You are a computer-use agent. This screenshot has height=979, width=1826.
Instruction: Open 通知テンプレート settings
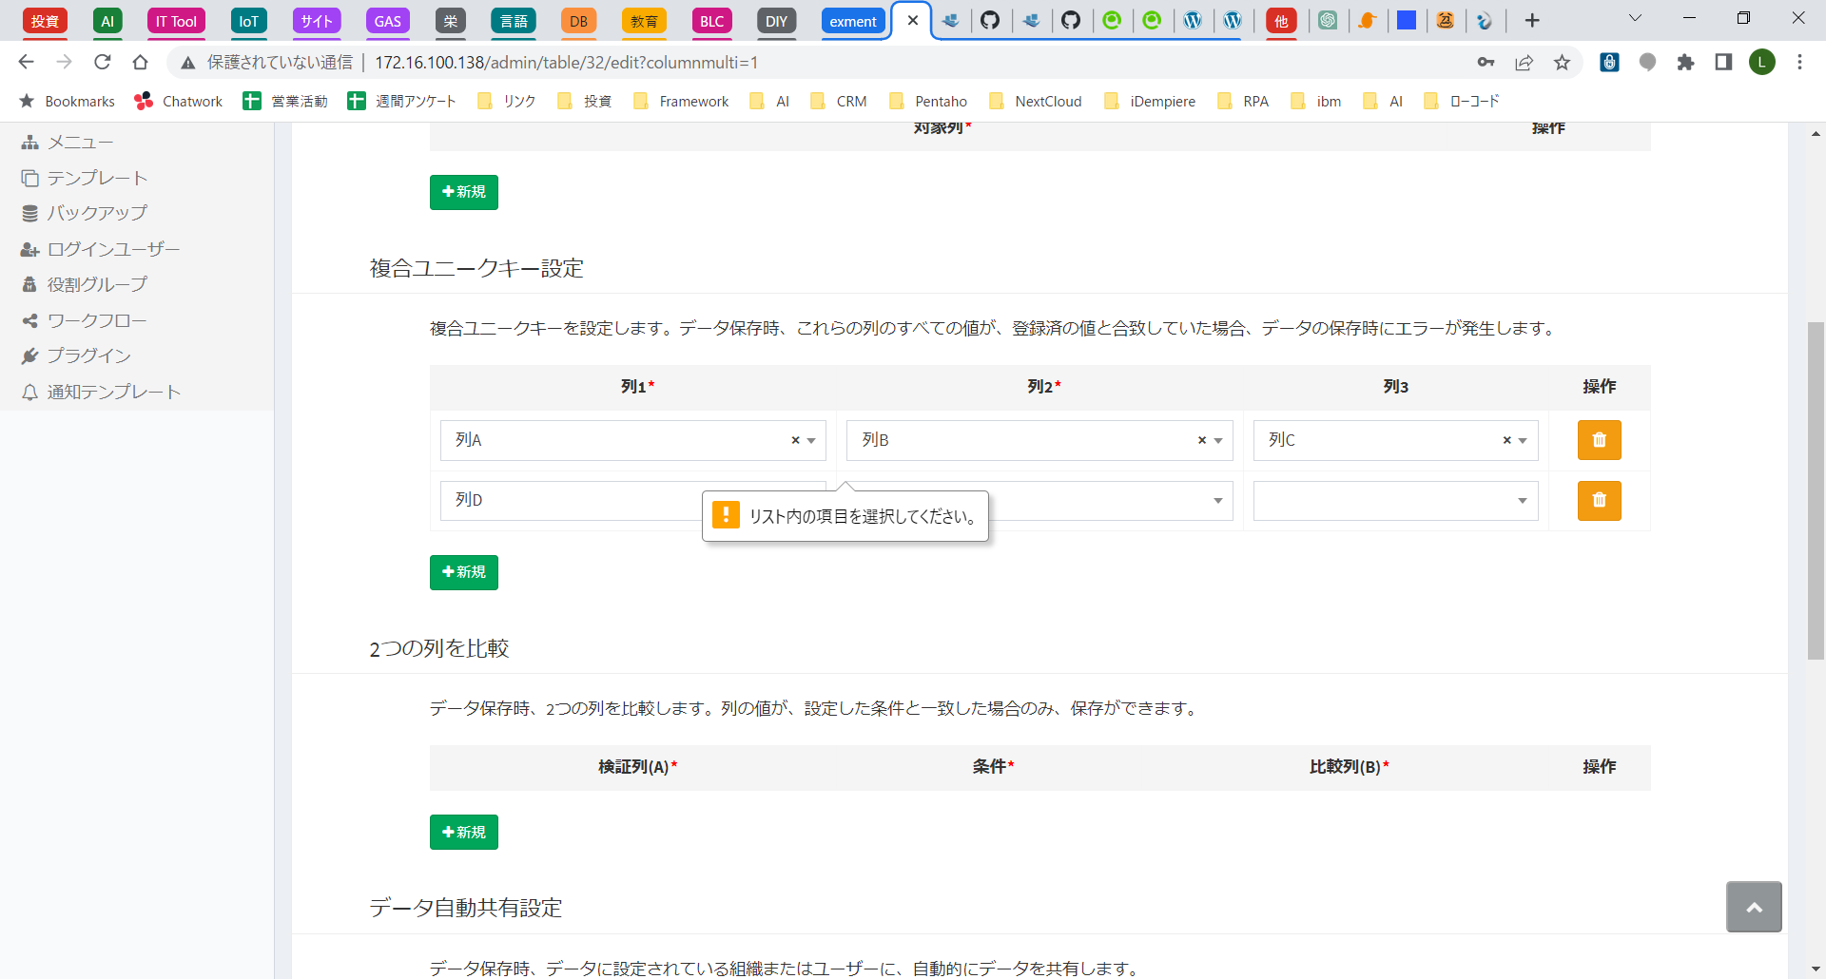[112, 391]
